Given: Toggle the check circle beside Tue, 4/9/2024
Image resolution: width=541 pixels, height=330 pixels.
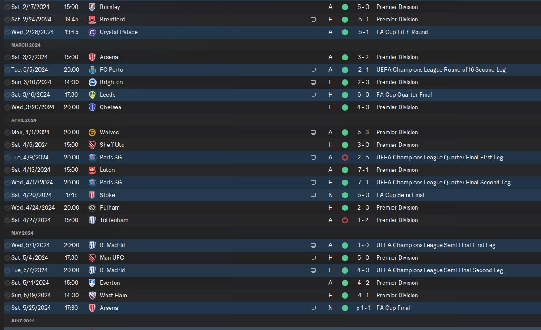Looking at the screenshot, I should [7, 158].
